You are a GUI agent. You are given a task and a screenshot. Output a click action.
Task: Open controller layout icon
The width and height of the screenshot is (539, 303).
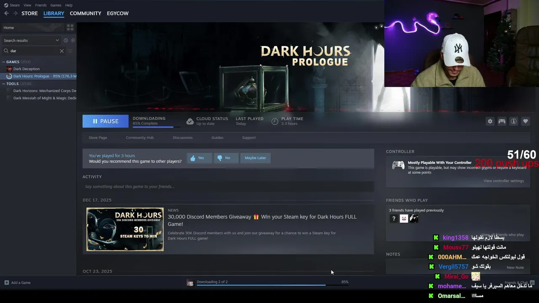[502, 121]
